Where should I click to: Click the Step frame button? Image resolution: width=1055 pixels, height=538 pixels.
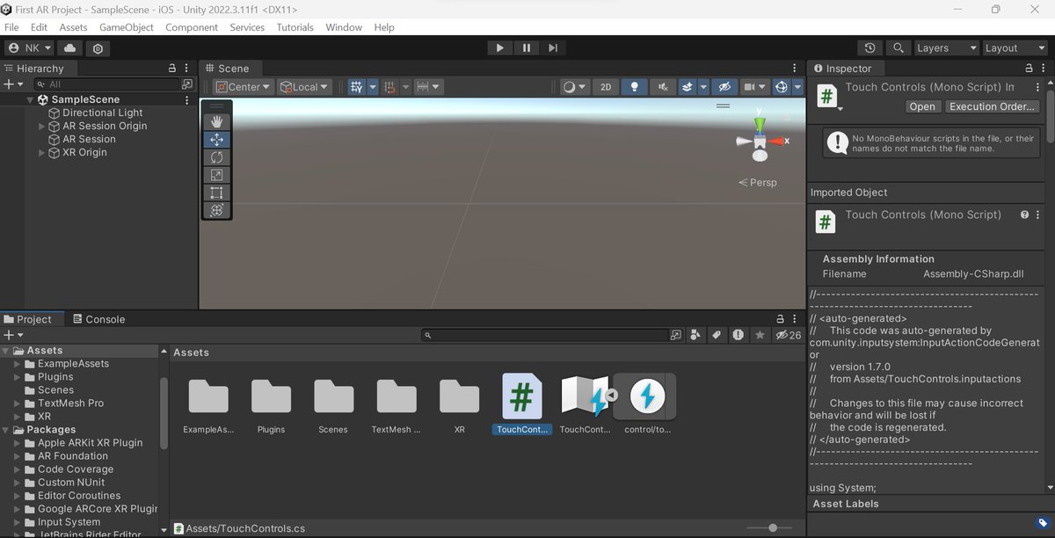tap(552, 48)
